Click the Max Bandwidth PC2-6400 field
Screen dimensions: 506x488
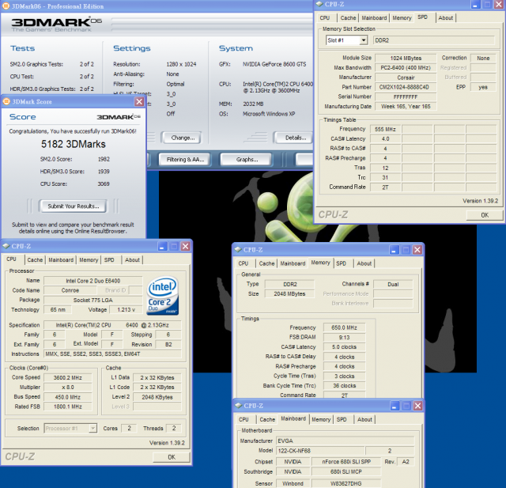[406, 68]
